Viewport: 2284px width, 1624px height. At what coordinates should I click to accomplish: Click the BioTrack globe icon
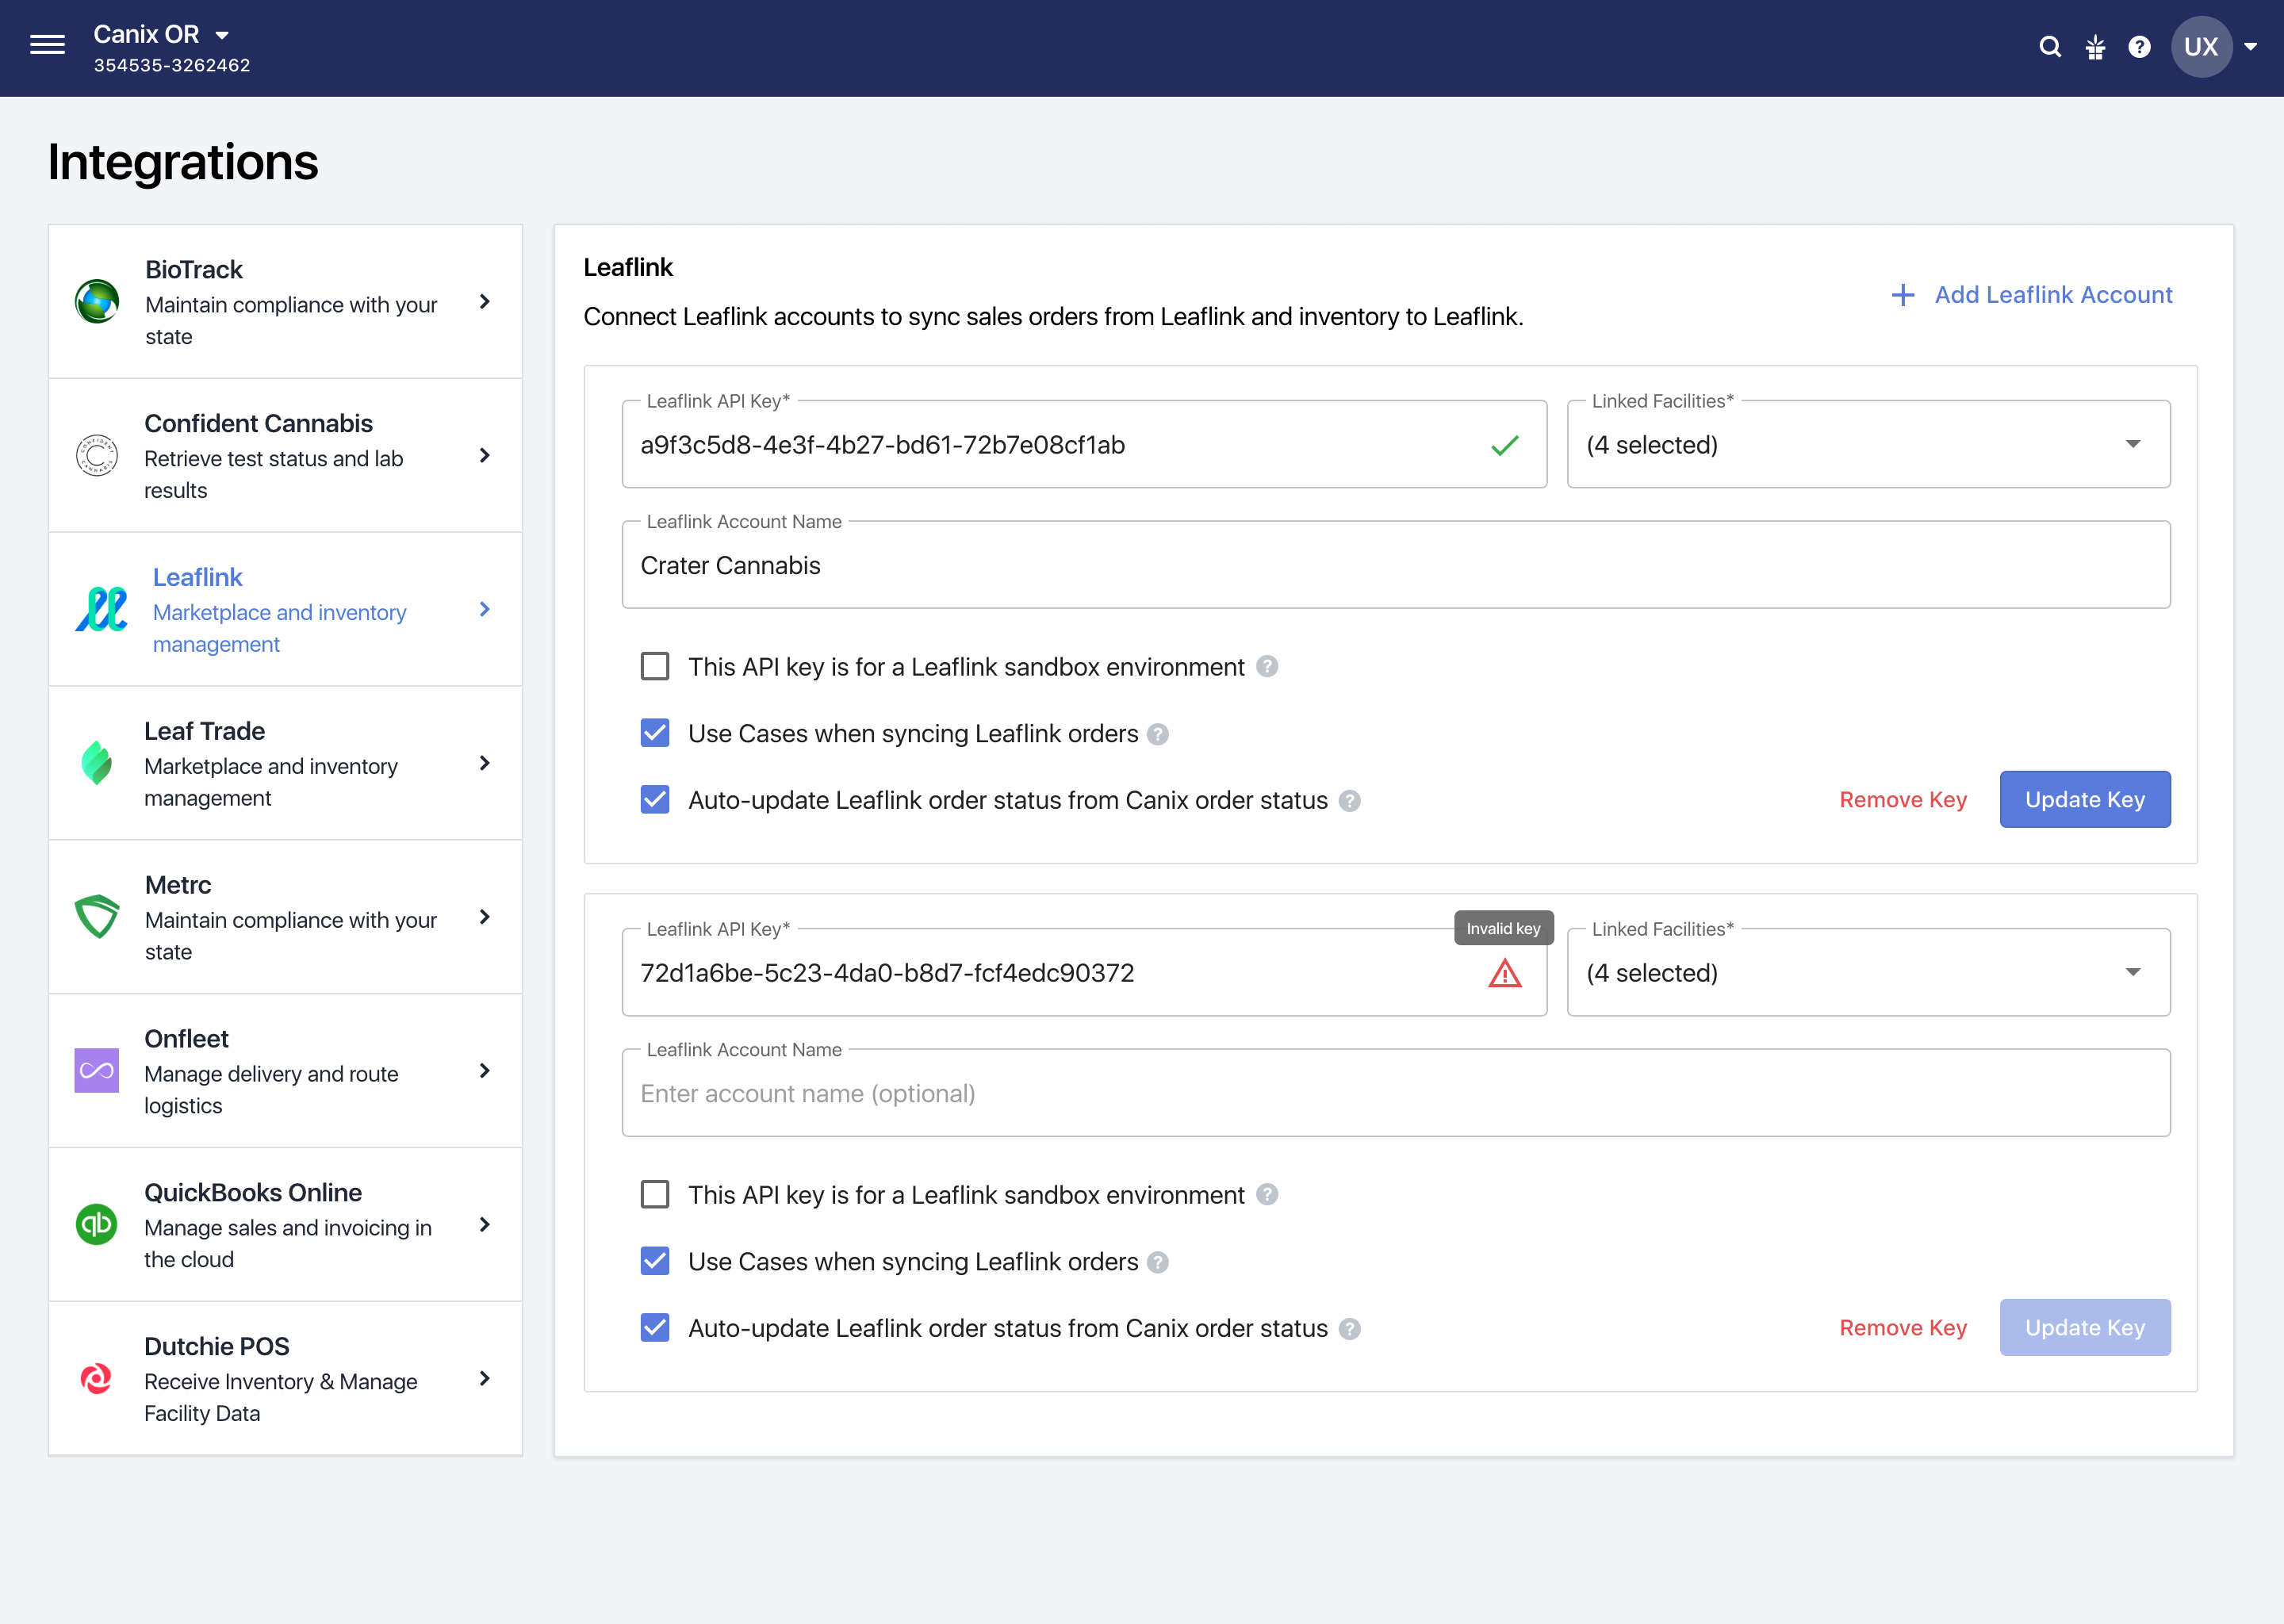click(x=97, y=302)
